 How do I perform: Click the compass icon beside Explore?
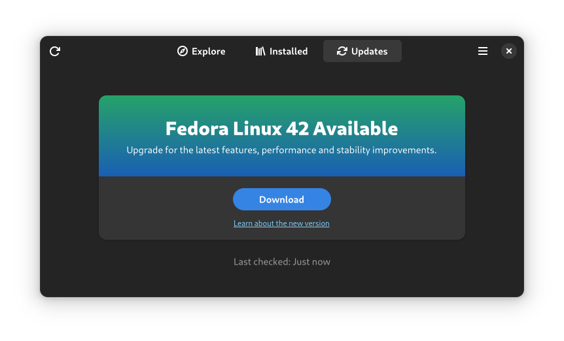183,51
